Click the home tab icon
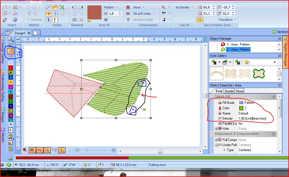 pos(8,33)
